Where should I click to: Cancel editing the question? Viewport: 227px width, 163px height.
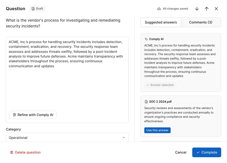181,152
